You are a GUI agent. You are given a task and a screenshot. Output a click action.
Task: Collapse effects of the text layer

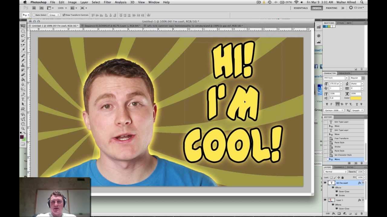click(363, 183)
